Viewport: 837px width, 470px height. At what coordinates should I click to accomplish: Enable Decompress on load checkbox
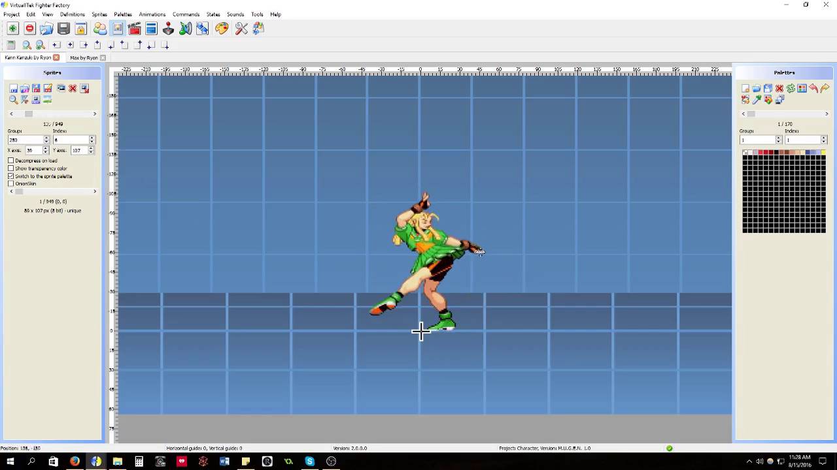click(x=11, y=161)
